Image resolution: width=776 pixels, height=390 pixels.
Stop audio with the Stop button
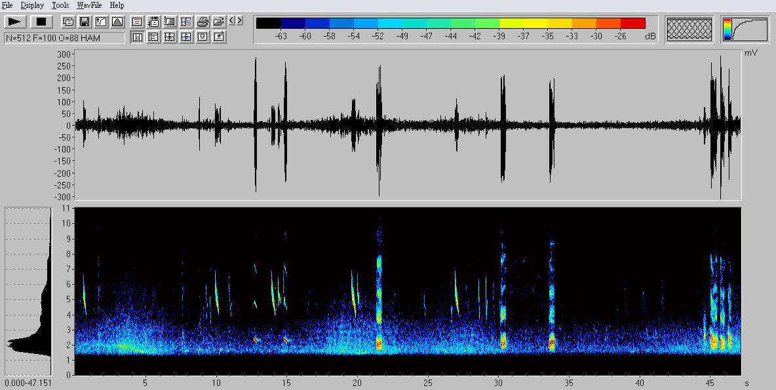pyautogui.click(x=41, y=22)
